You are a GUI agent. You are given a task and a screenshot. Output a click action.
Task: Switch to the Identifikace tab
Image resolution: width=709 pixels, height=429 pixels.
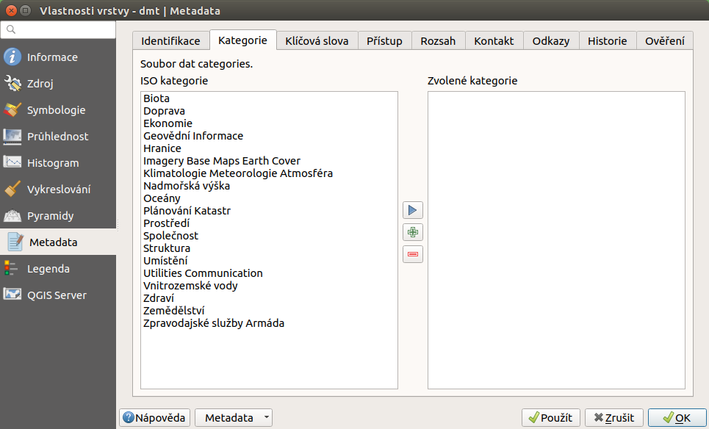(x=170, y=40)
